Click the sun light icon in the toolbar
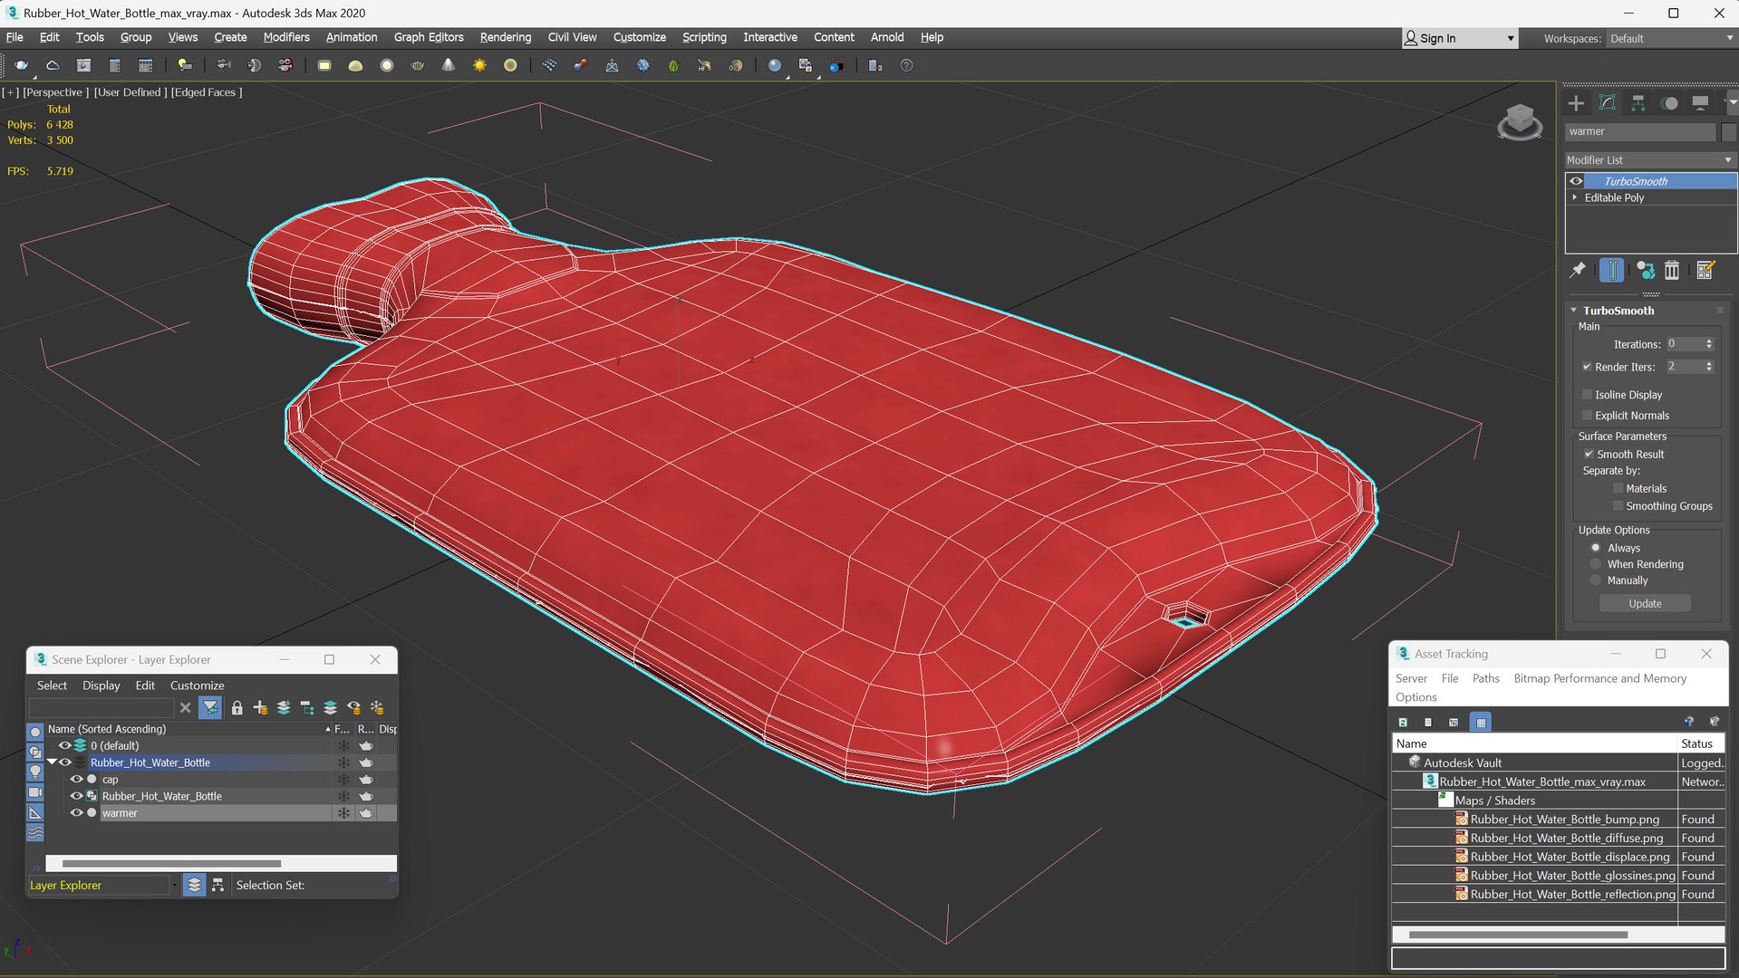Screen dimensions: 1739x978 coord(479,65)
